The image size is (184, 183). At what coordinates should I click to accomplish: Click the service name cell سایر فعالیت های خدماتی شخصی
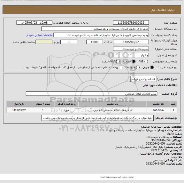click(x=112, y=110)
